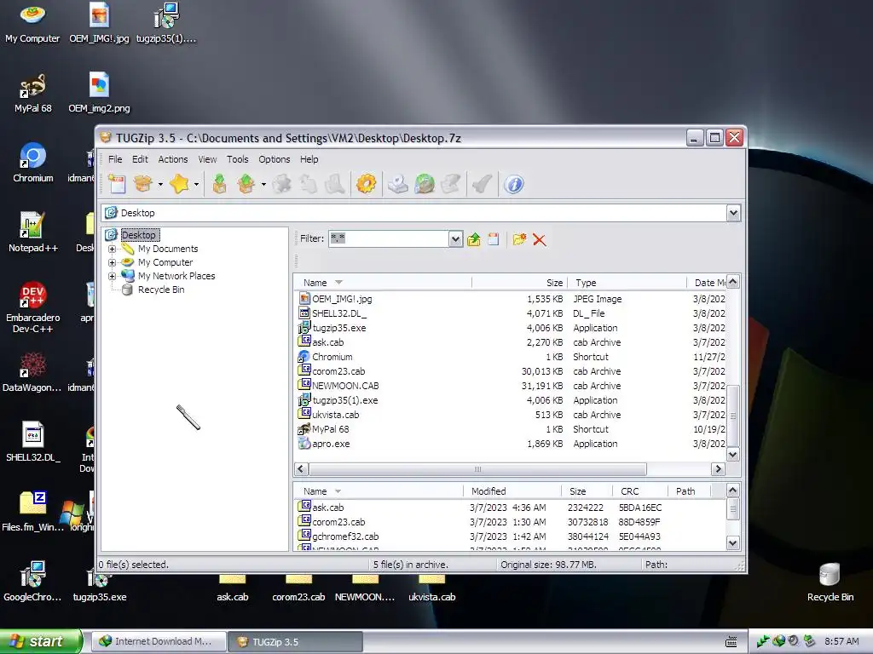Open the arrow next to favorites star
The width and height of the screenshot is (873, 654).
click(197, 184)
